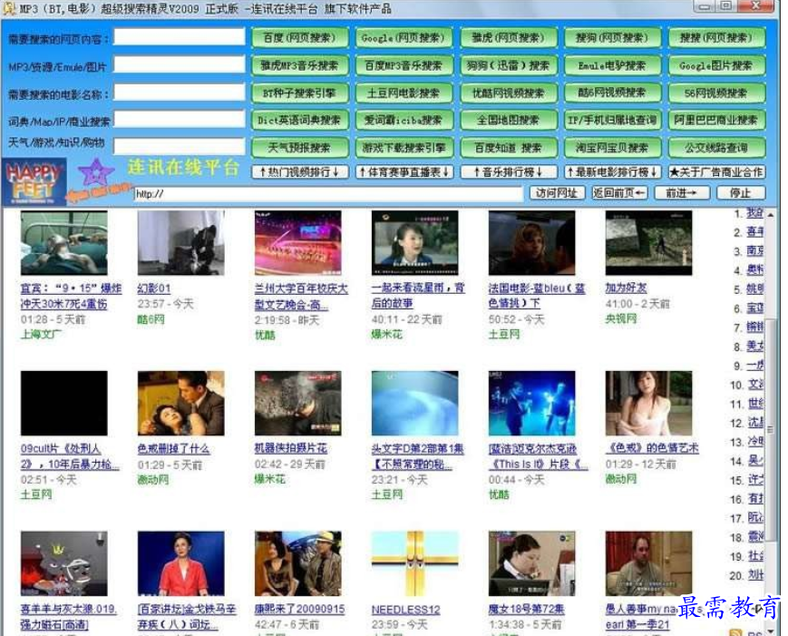Open the 宜宾 9·15 爆炸 link
Viewport: 788px width, 636px height.
tap(71, 296)
